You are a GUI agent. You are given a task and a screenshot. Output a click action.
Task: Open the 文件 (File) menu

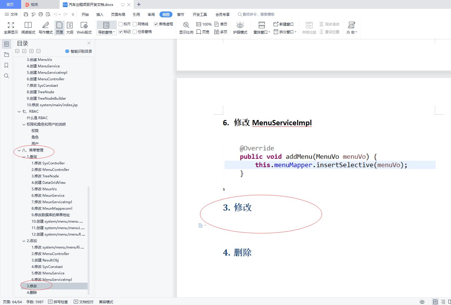tap(11, 14)
